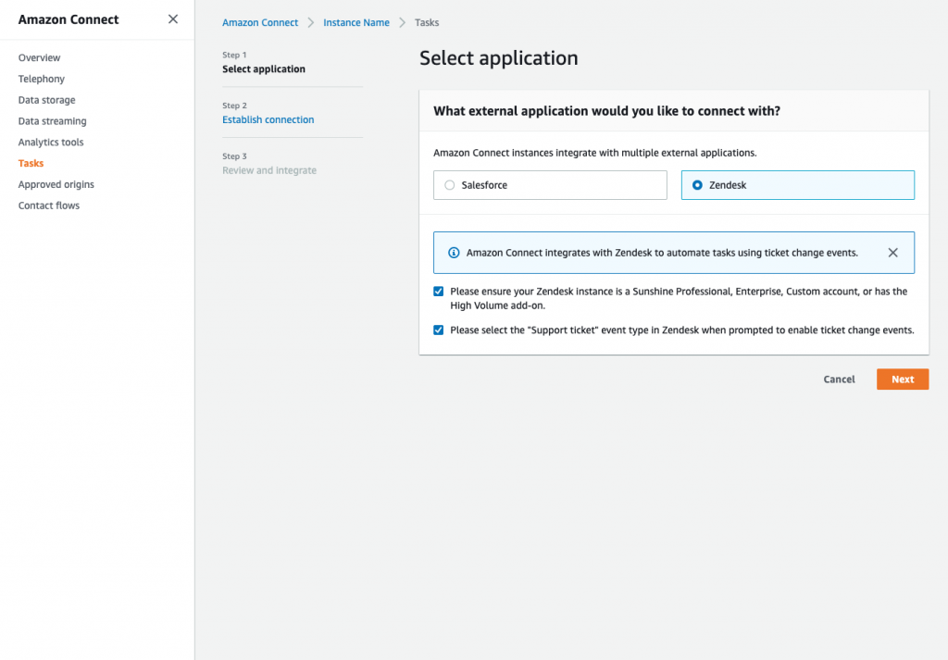948x660 pixels.
Task: Open the Contact flows section
Action: pyautogui.click(x=48, y=205)
